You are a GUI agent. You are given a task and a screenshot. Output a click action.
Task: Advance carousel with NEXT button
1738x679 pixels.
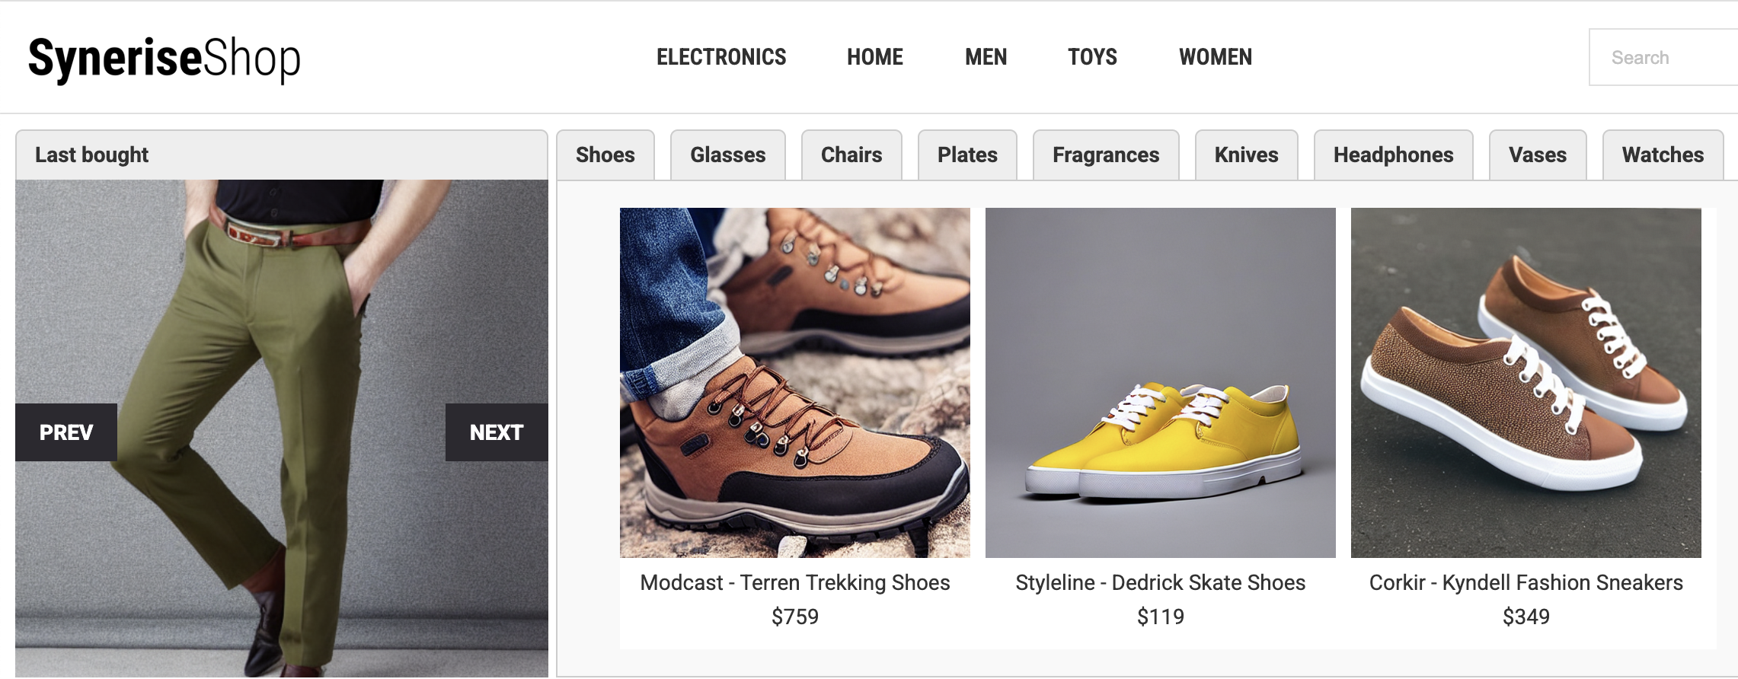(x=497, y=432)
